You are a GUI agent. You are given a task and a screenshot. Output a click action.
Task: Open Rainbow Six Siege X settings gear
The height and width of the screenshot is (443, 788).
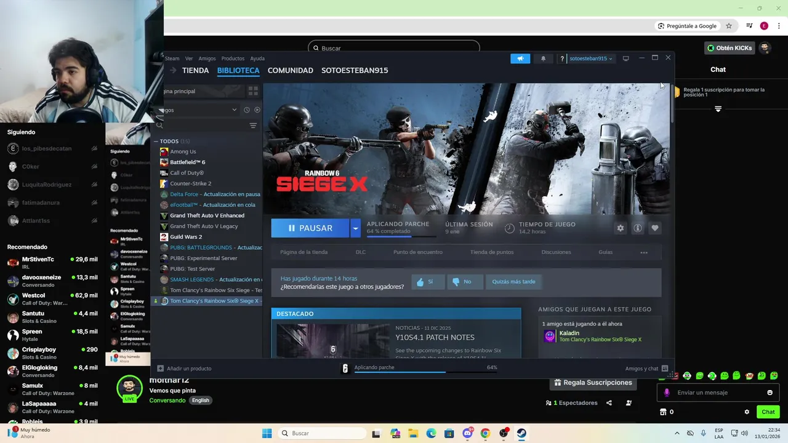pos(621,228)
